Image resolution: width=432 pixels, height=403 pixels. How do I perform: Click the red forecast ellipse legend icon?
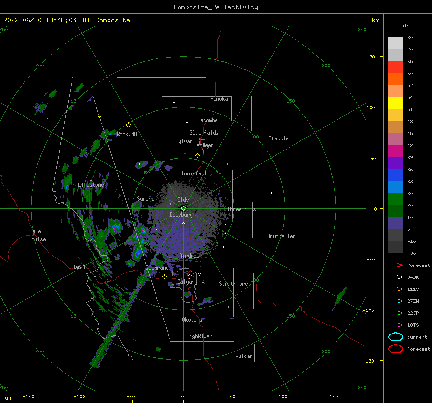396,349
